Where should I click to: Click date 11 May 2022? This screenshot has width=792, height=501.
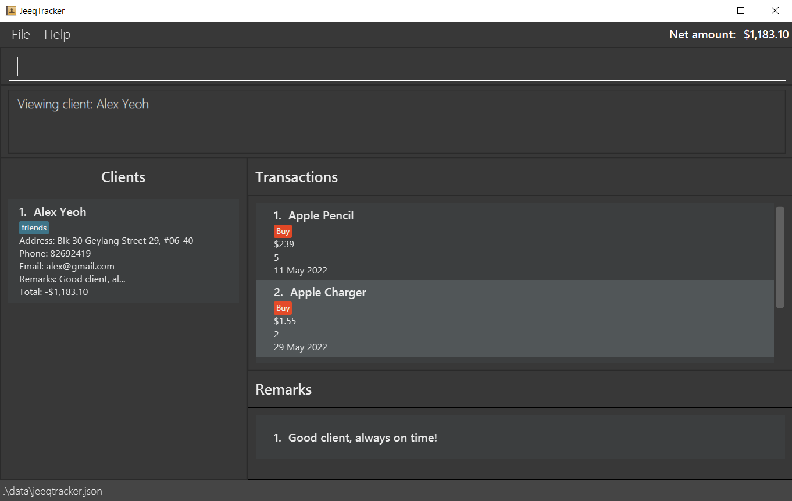pyautogui.click(x=301, y=270)
